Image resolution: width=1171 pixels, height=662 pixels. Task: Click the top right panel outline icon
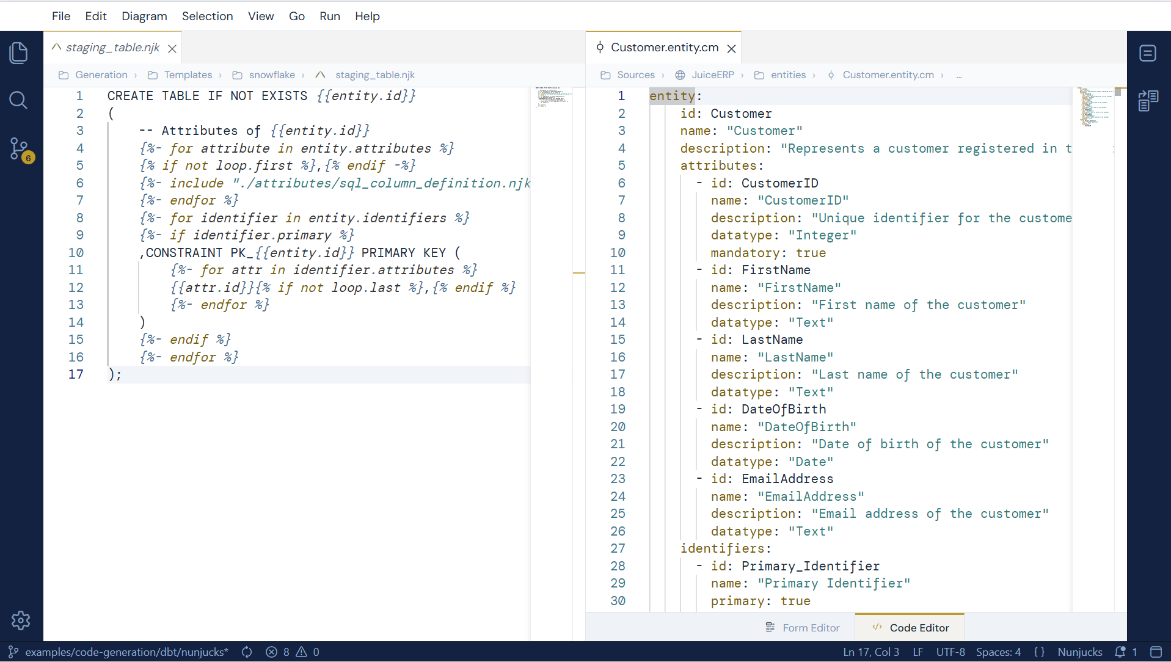[1148, 53]
